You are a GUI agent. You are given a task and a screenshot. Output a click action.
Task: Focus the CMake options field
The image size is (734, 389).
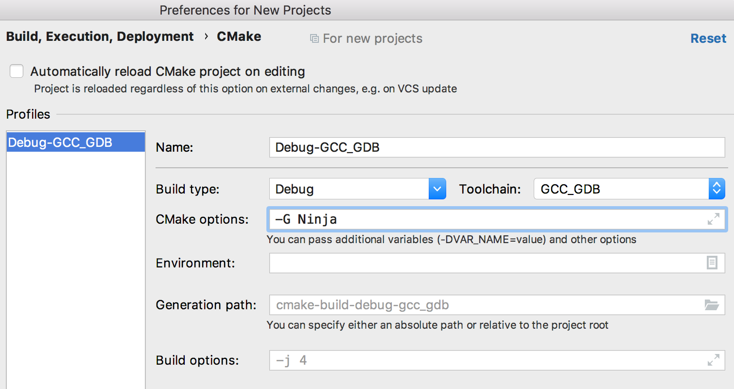pyautogui.click(x=497, y=219)
